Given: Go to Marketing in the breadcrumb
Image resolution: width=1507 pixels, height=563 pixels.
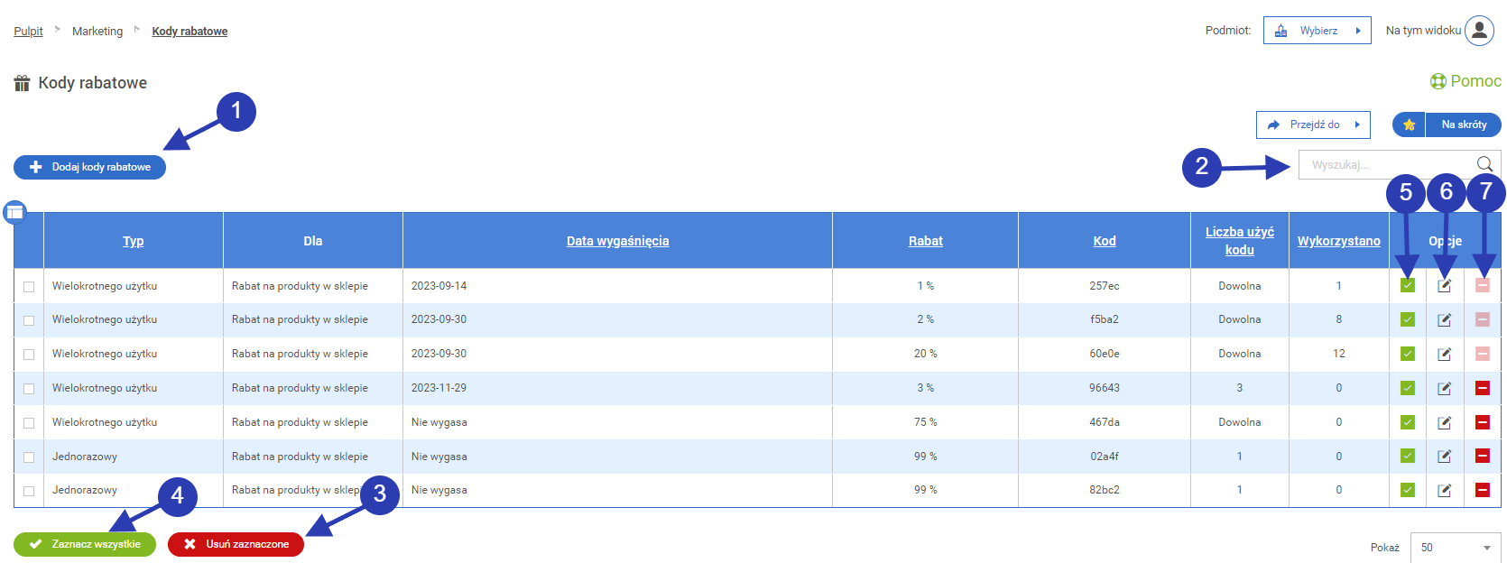Looking at the screenshot, I should [x=97, y=32].
